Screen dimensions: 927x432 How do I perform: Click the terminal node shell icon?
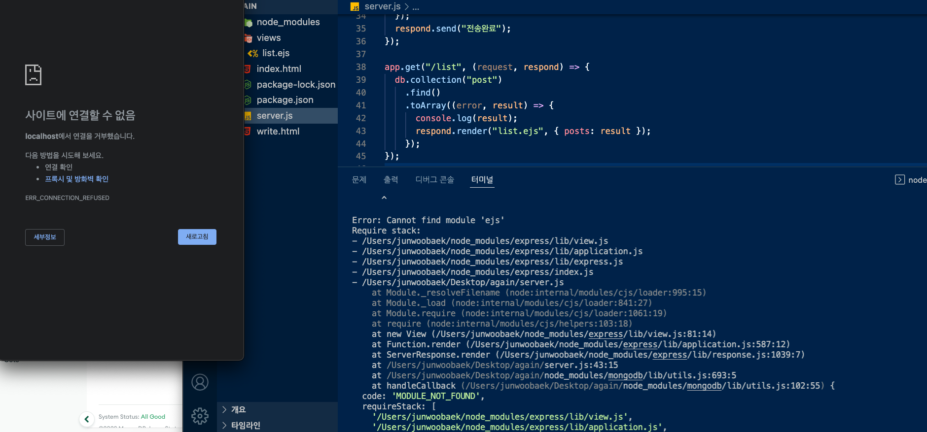[x=900, y=180]
